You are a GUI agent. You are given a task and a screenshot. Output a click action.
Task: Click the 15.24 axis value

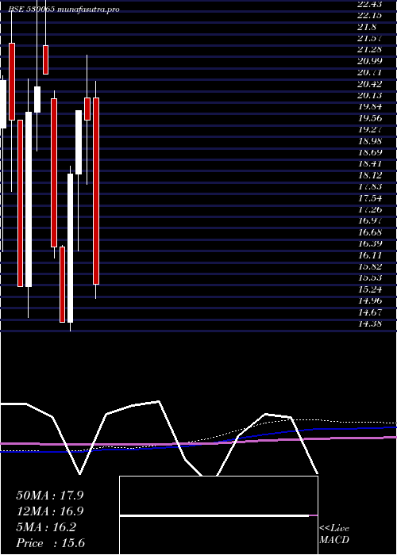[370, 289]
